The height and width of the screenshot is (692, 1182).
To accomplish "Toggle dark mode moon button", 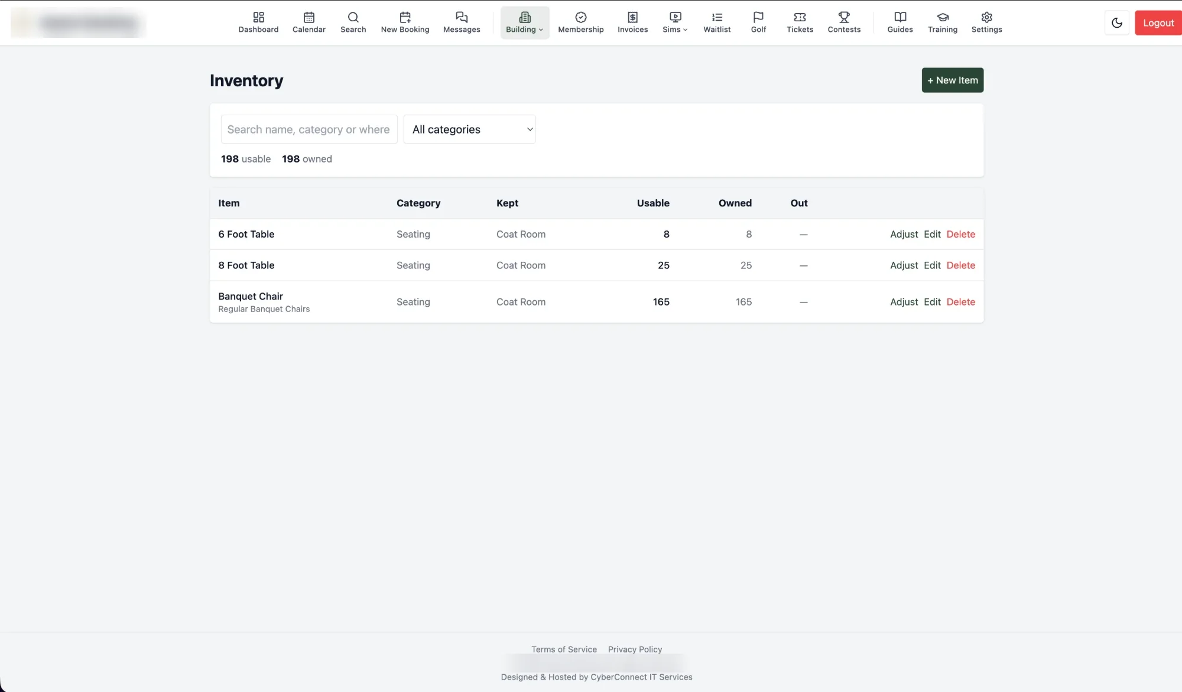I will click(1116, 22).
